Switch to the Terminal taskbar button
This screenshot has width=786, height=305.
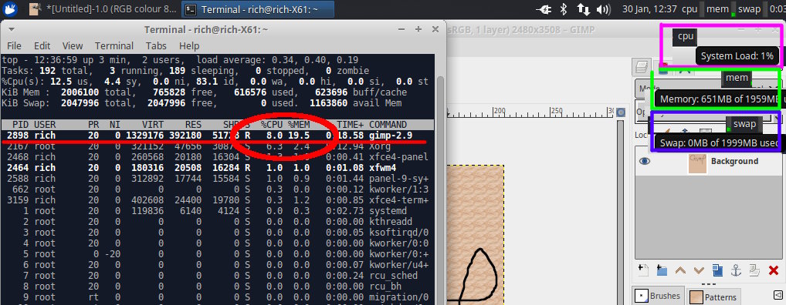(x=257, y=9)
